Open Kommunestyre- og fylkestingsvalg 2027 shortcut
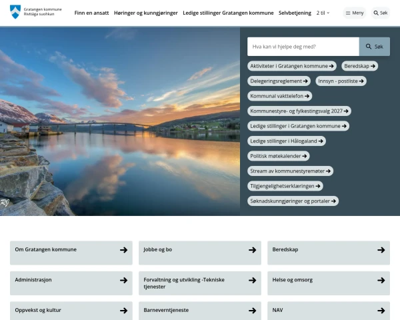 pyautogui.click(x=299, y=111)
